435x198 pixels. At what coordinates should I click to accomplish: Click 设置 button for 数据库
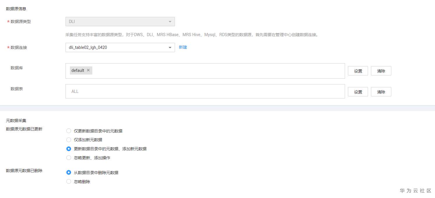[358, 71]
